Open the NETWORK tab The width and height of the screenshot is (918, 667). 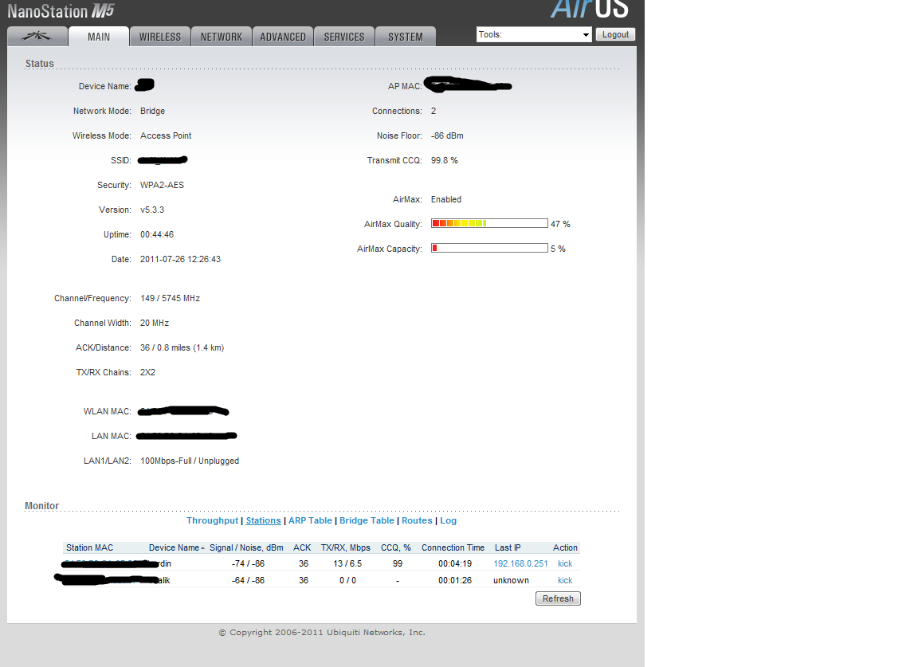click(222, 37)
